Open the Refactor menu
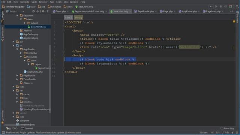Viewport: 240px width, 135px height. click(43, 2)
